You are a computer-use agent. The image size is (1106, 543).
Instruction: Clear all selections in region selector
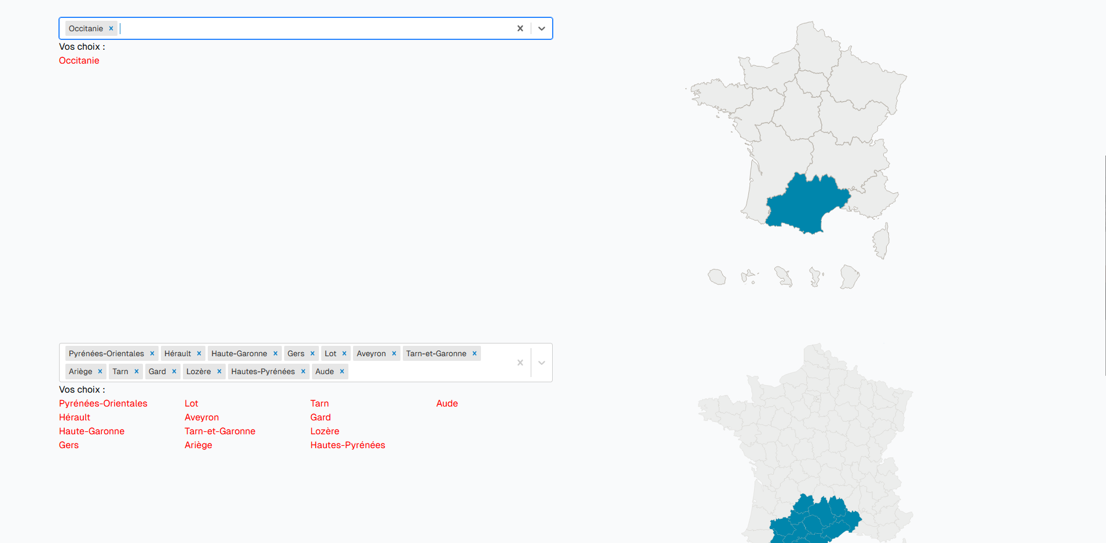tap(520, 28)
